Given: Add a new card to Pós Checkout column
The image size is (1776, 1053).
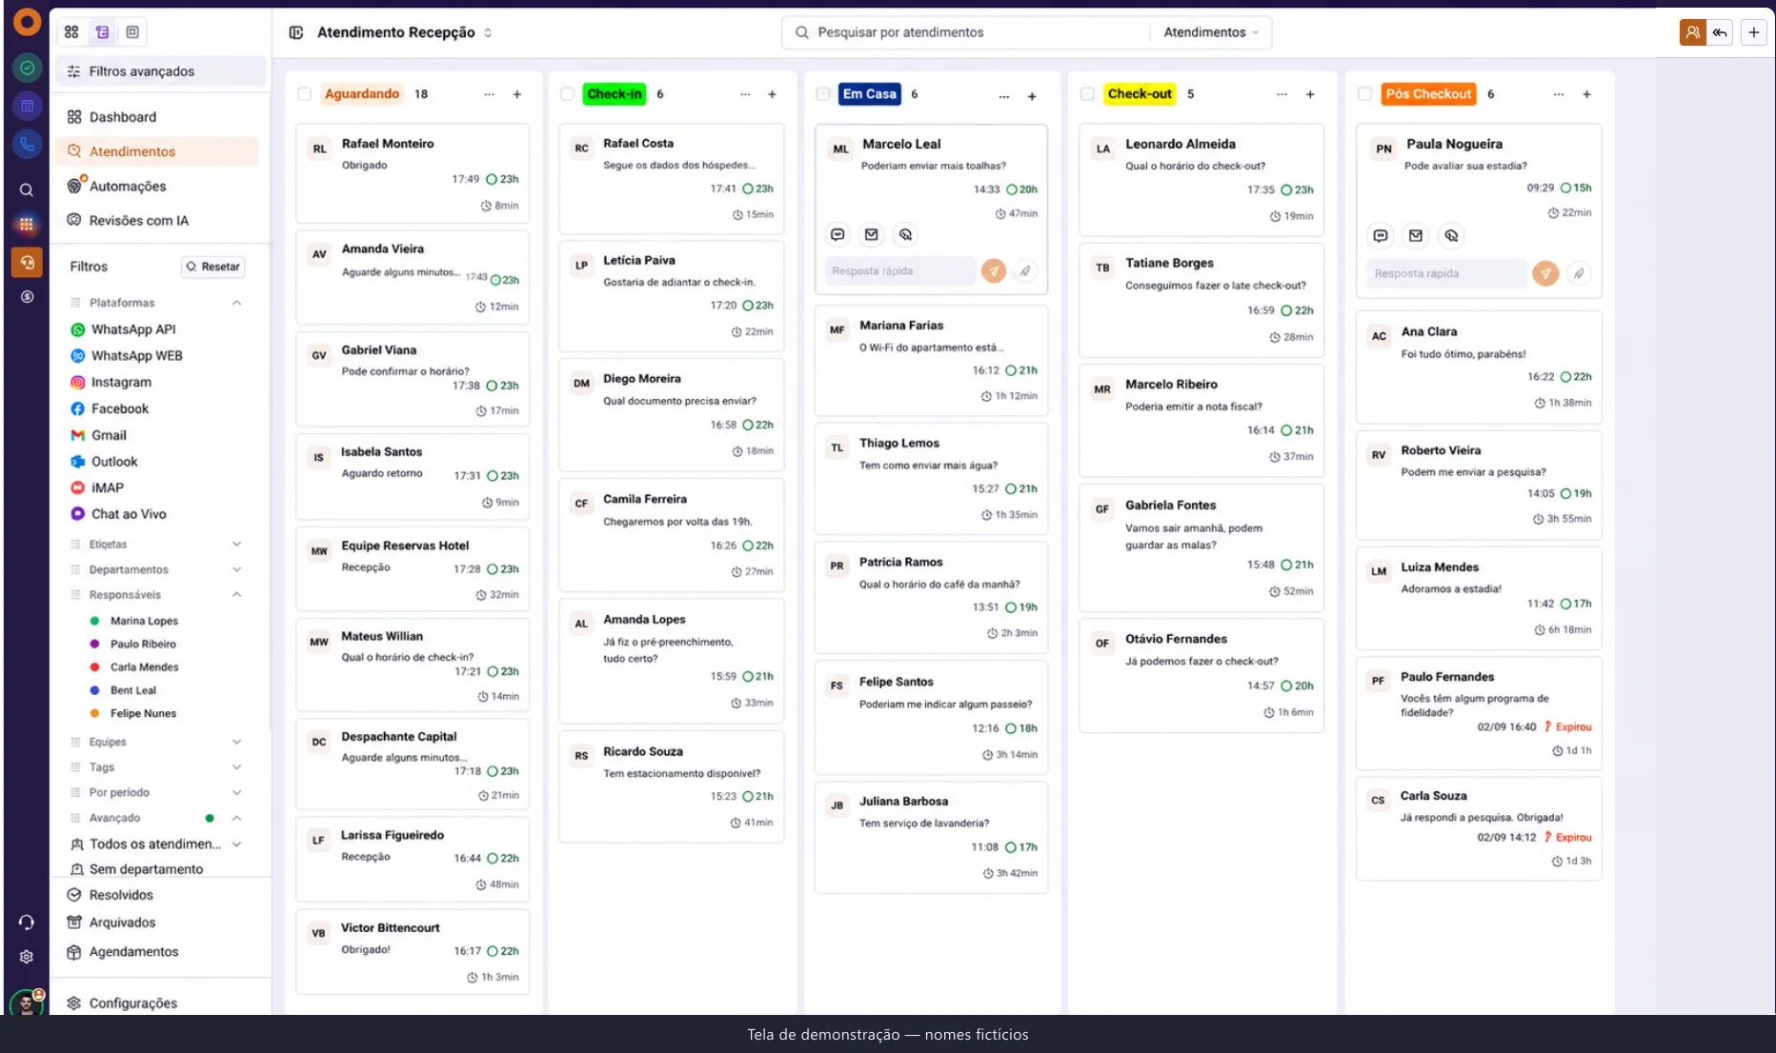Looking at the screenshot, I should point(1586,94).
